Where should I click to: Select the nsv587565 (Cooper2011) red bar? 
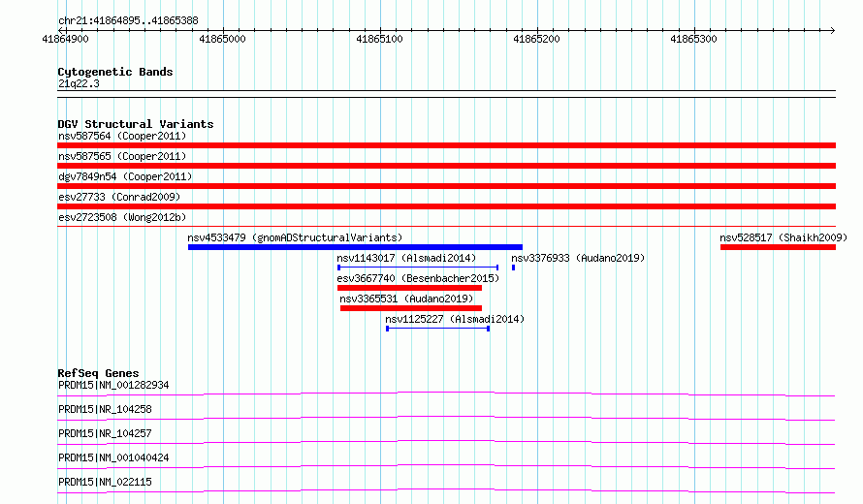(446, 166)
